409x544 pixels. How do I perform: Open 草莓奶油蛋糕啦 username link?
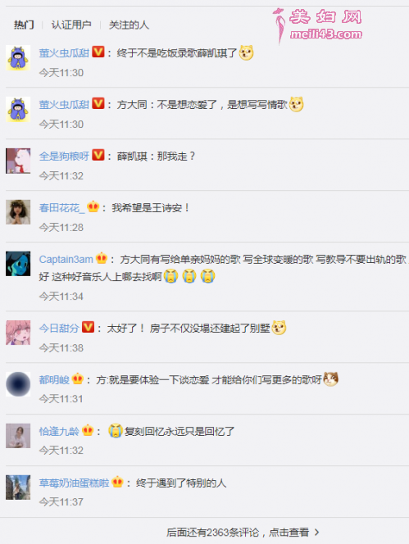75,483
